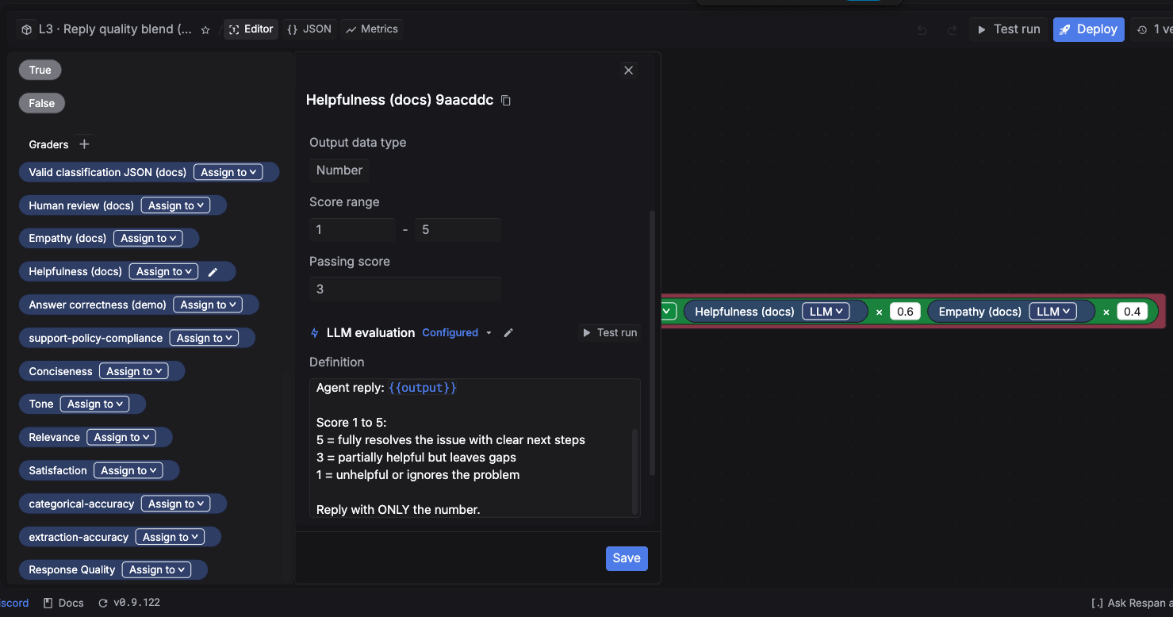The height and width of the screenshot is (617, 1173).
Task: Edit the 0.4 weight for Empathy
Action: [x=1133, y=312]
